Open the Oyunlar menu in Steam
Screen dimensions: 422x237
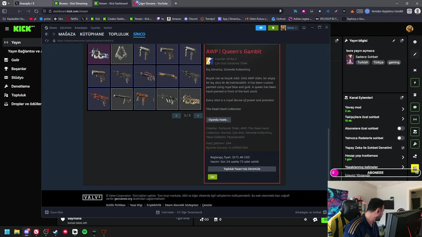96,28
